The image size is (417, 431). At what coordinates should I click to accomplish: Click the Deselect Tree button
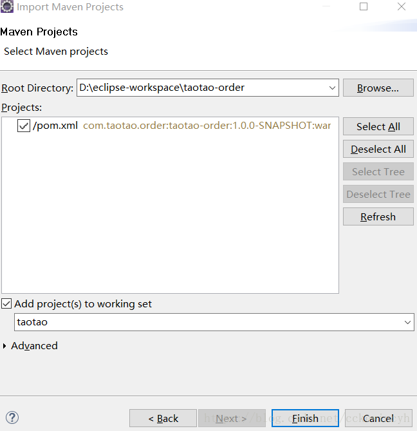point(378,194)
